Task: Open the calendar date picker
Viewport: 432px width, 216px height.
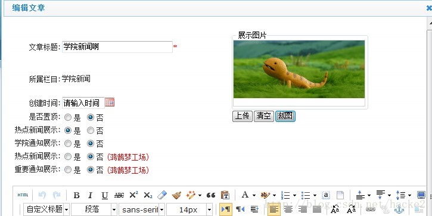Action: point(110,102)
